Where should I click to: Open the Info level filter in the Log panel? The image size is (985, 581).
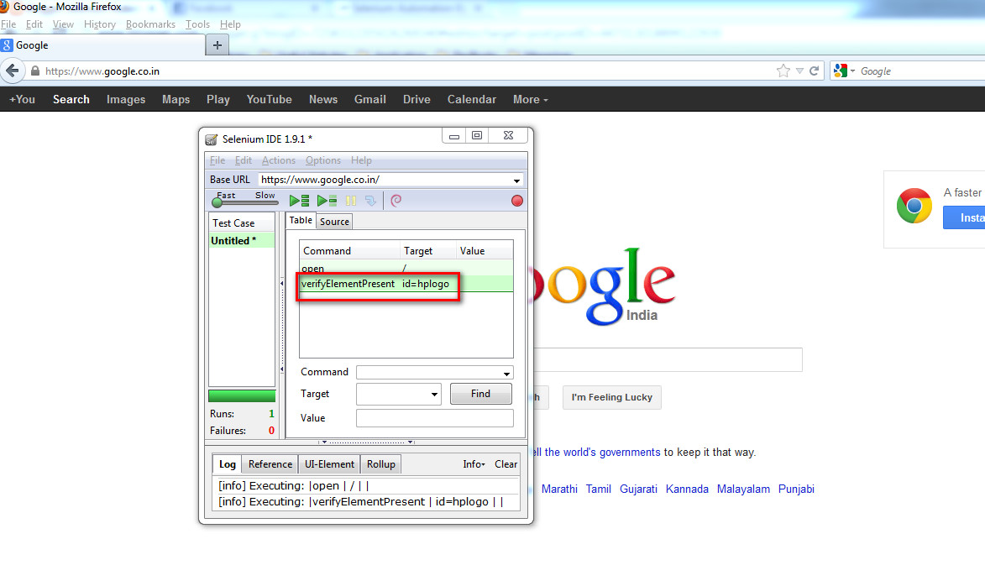[x=473, y=463]
